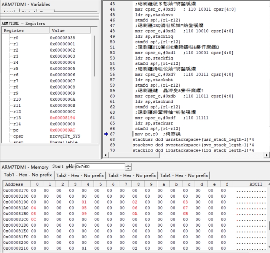Click line number 60 in the gutter
270x253 pixels.
[x=112, y=96]
